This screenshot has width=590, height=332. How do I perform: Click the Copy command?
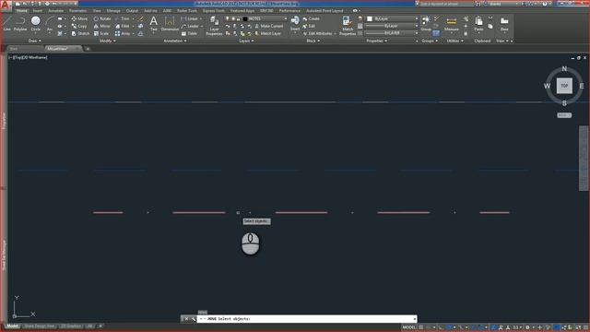click(79, 26)
